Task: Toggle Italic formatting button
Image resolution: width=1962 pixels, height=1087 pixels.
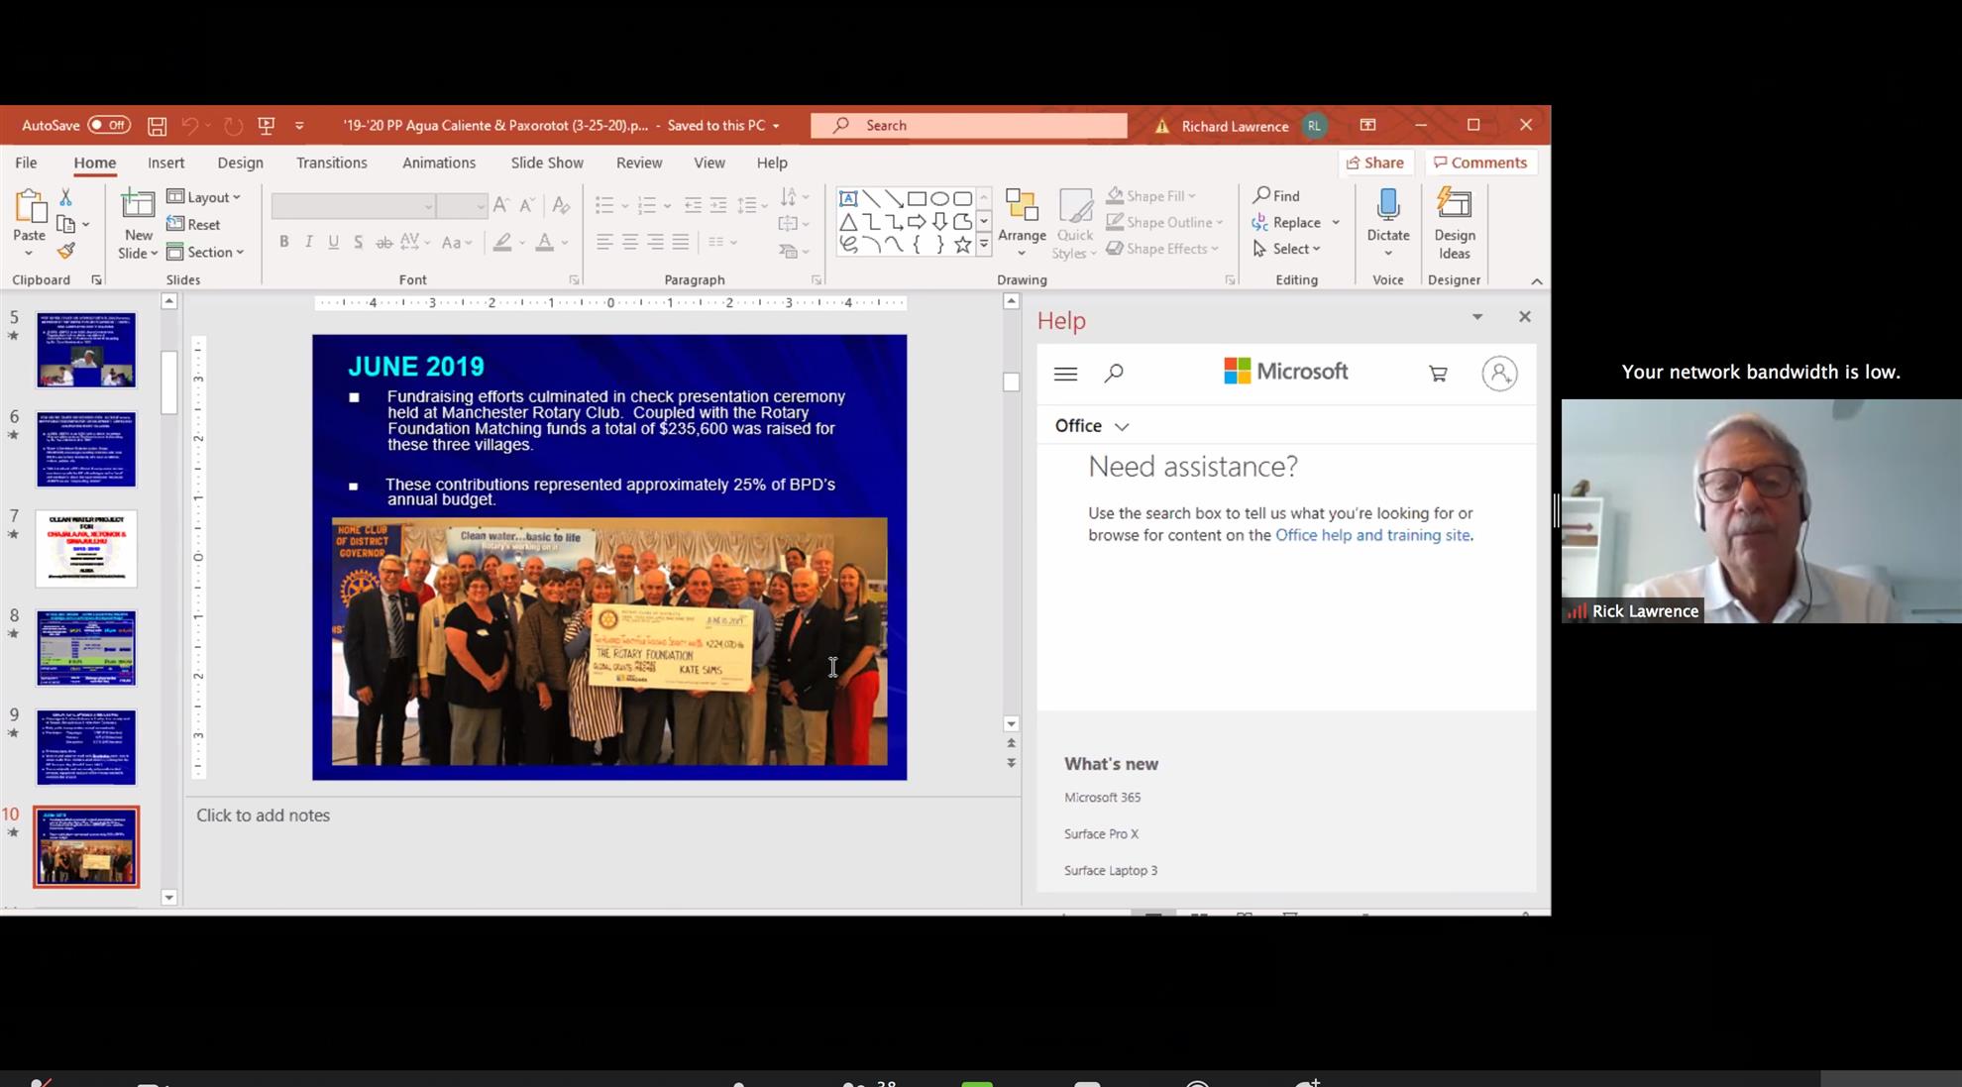Action: (308, 242)
